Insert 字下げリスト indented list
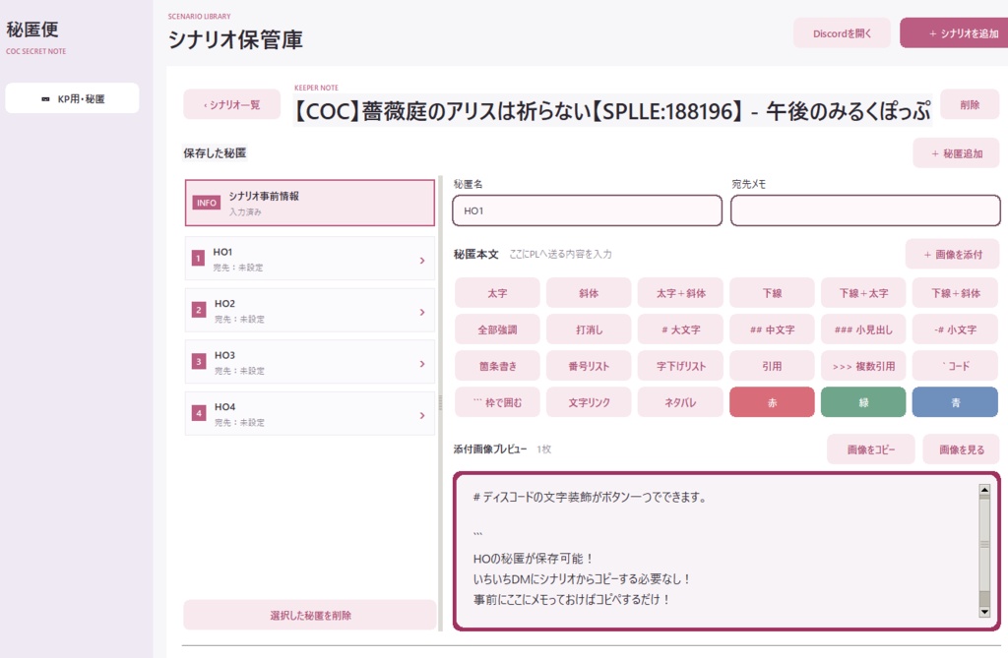 (x=680, y=366)
